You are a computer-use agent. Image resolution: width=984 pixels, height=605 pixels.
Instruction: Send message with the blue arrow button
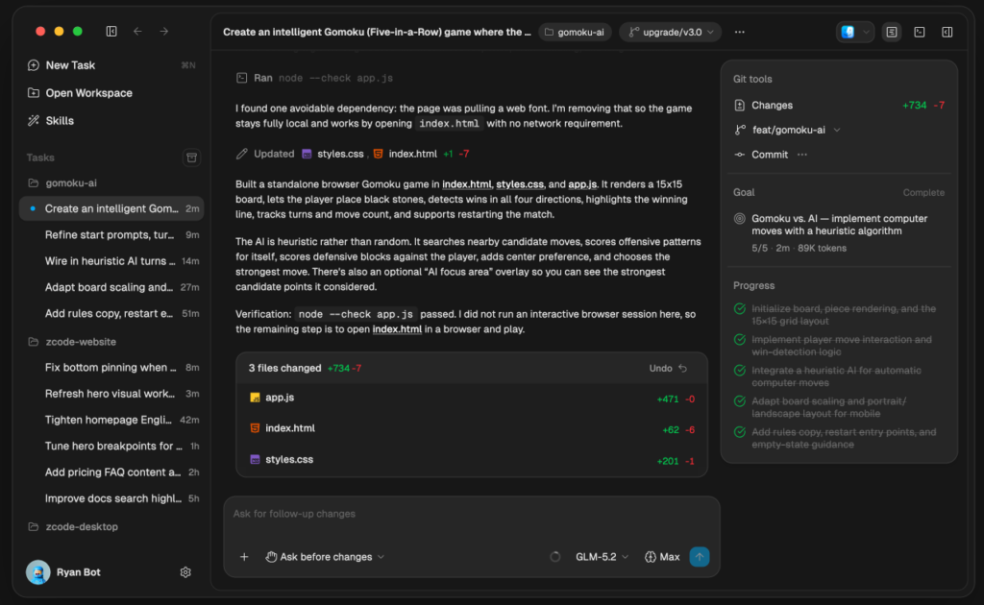tap(700, 557)
